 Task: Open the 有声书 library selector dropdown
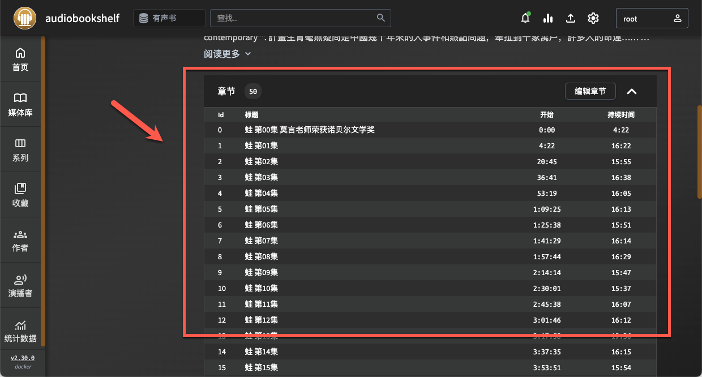pos(169,18)
